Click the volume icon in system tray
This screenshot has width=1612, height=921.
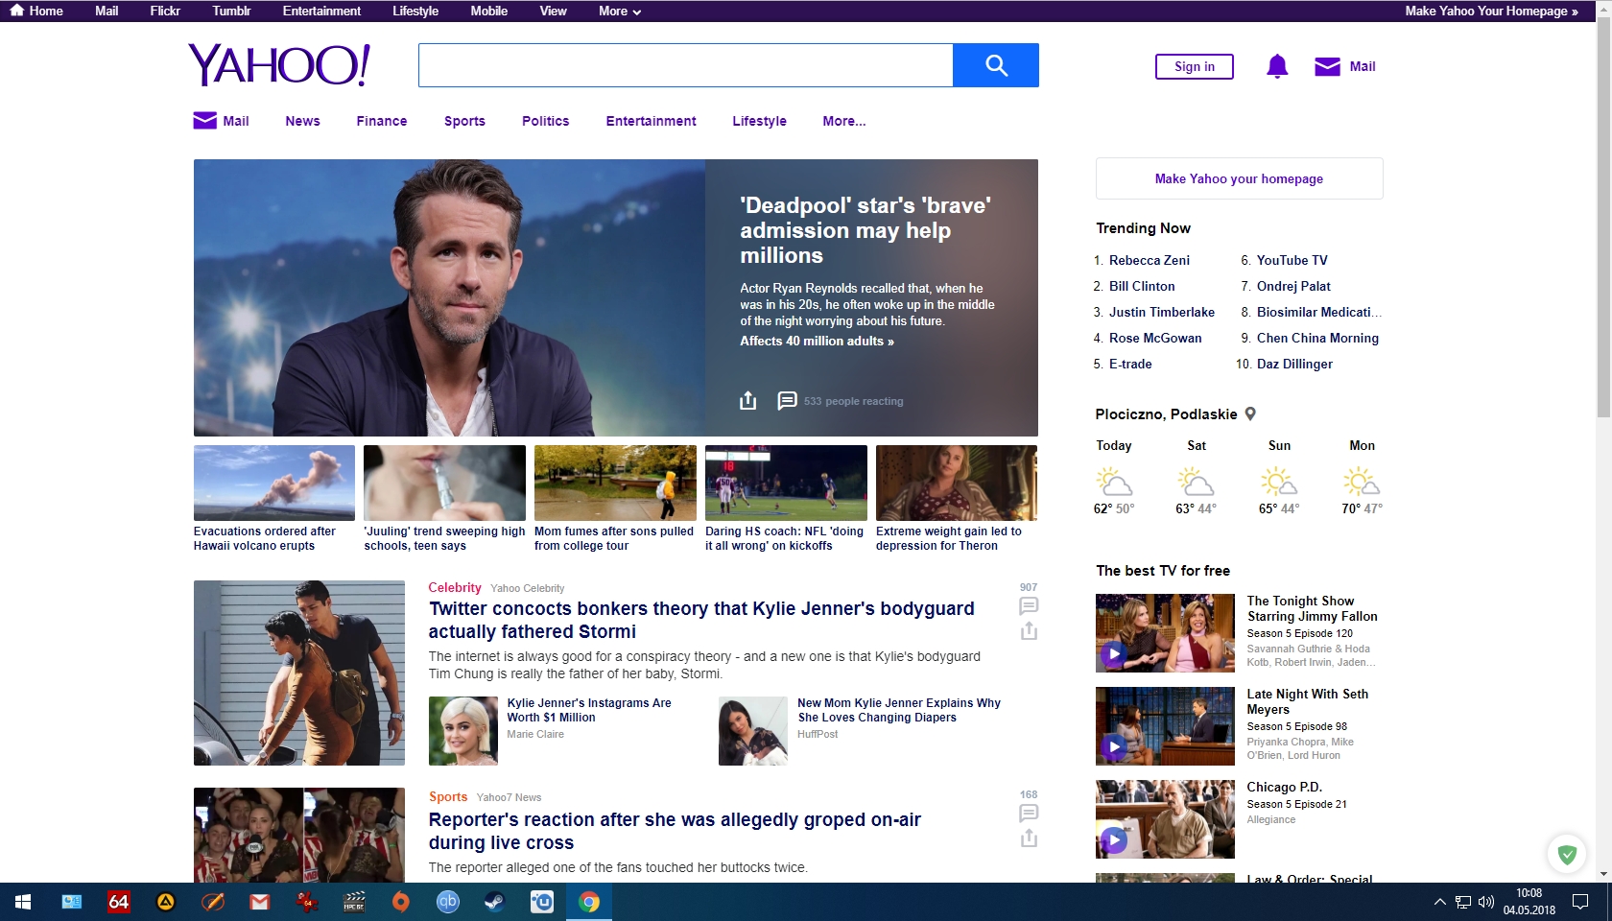point(1486,902)
